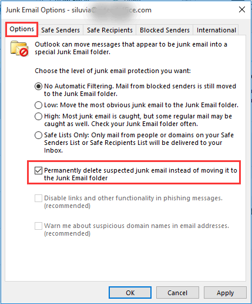This screenshot has height=304, width=252.
Task: Click the High protection description text
Action: (x=138, y=120)
